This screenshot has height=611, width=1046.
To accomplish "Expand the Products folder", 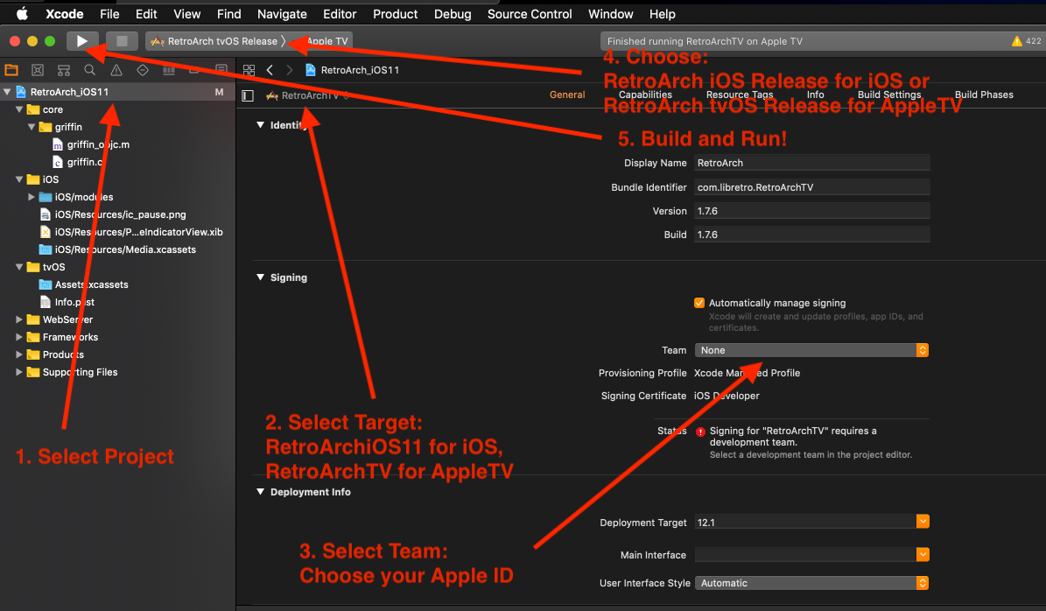I will [x=19, y=355].
